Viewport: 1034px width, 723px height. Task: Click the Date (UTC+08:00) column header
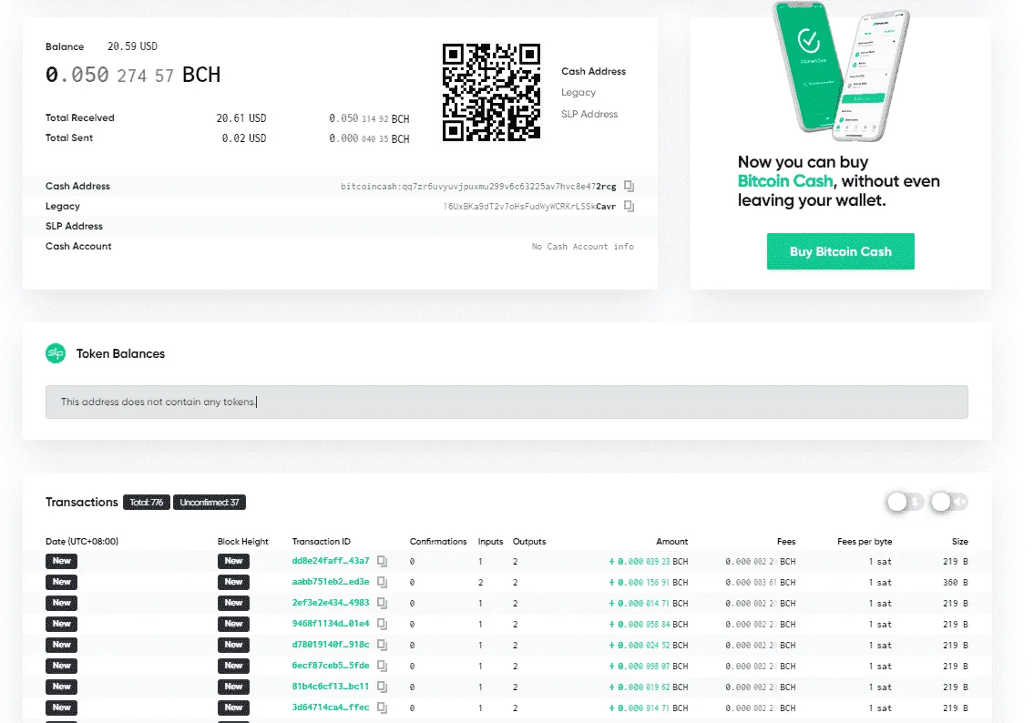pos(82,542)
